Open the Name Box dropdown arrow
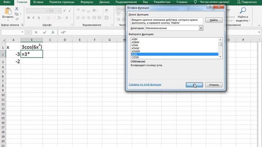Image resolution: width=262 pixels, height=147 pixels. click(x=23, y=32)
